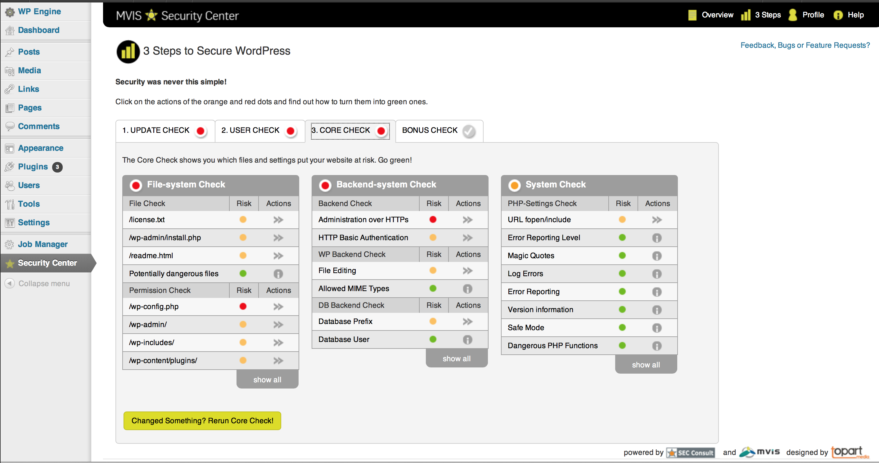Expand actions for Database Prefix
The image size is (879, 463).
click(x=467, y=321)
